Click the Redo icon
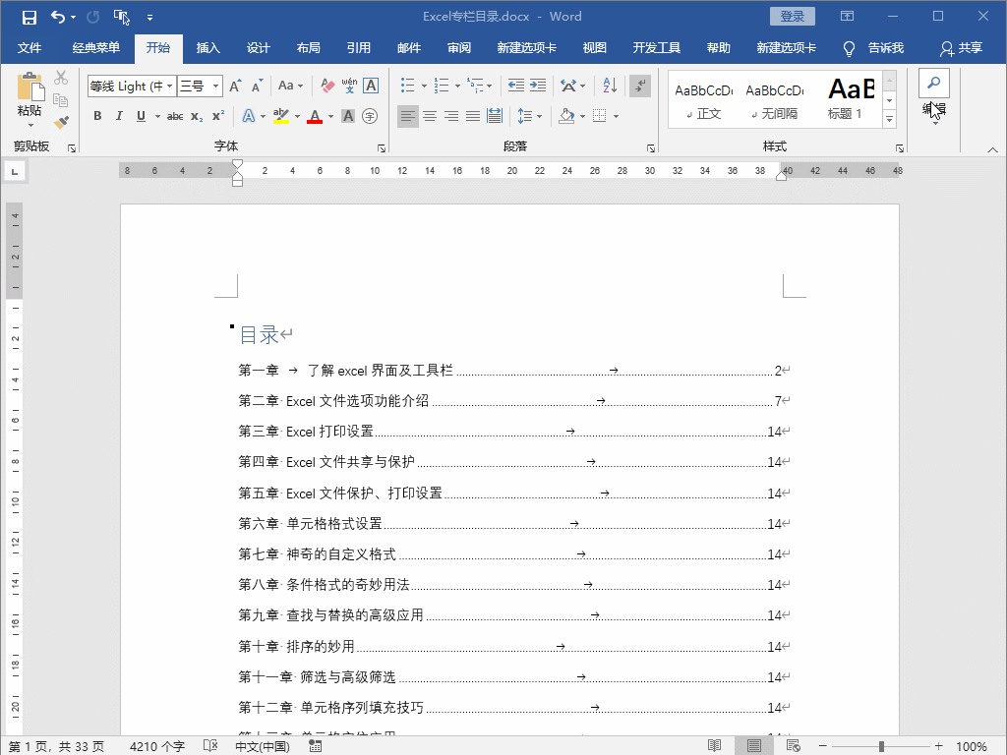This screenshot has width=1007, height=755. pyautogui.click(x=93, y=18)
